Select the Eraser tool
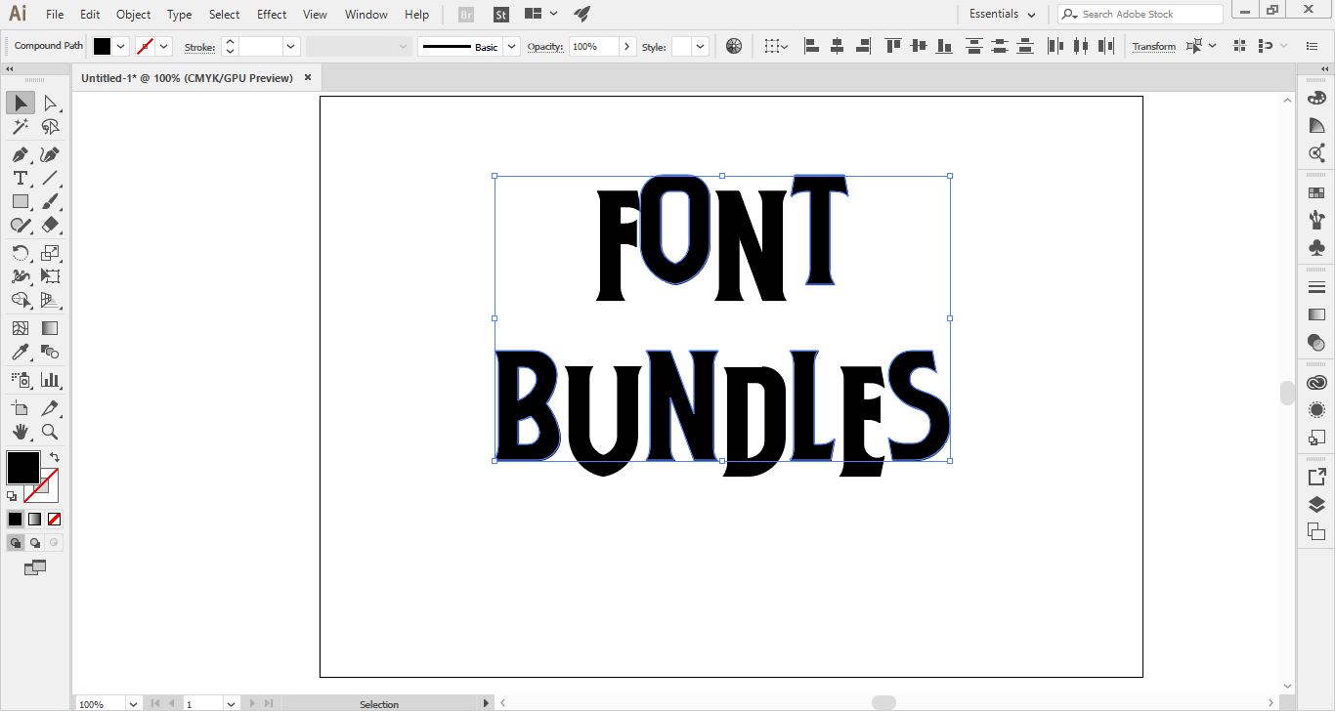Image resolution: width=1335 pixels, height=711 pixels. (x=50, y=225)
